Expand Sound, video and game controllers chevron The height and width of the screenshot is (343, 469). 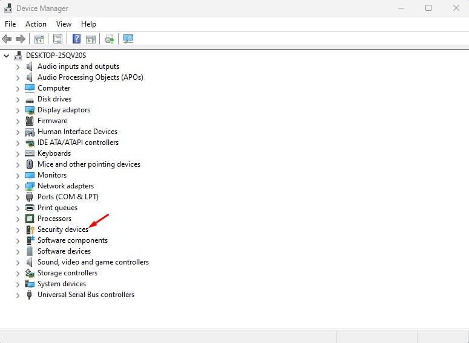(x=18, y=263)
